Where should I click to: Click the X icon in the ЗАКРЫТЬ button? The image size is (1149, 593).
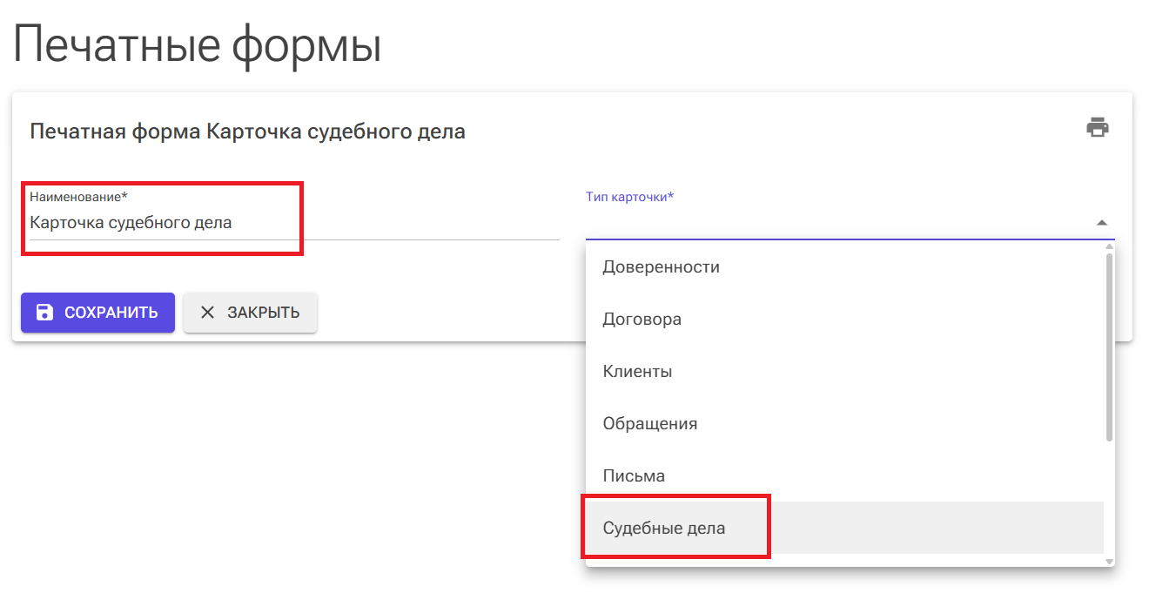pos(206,312)
